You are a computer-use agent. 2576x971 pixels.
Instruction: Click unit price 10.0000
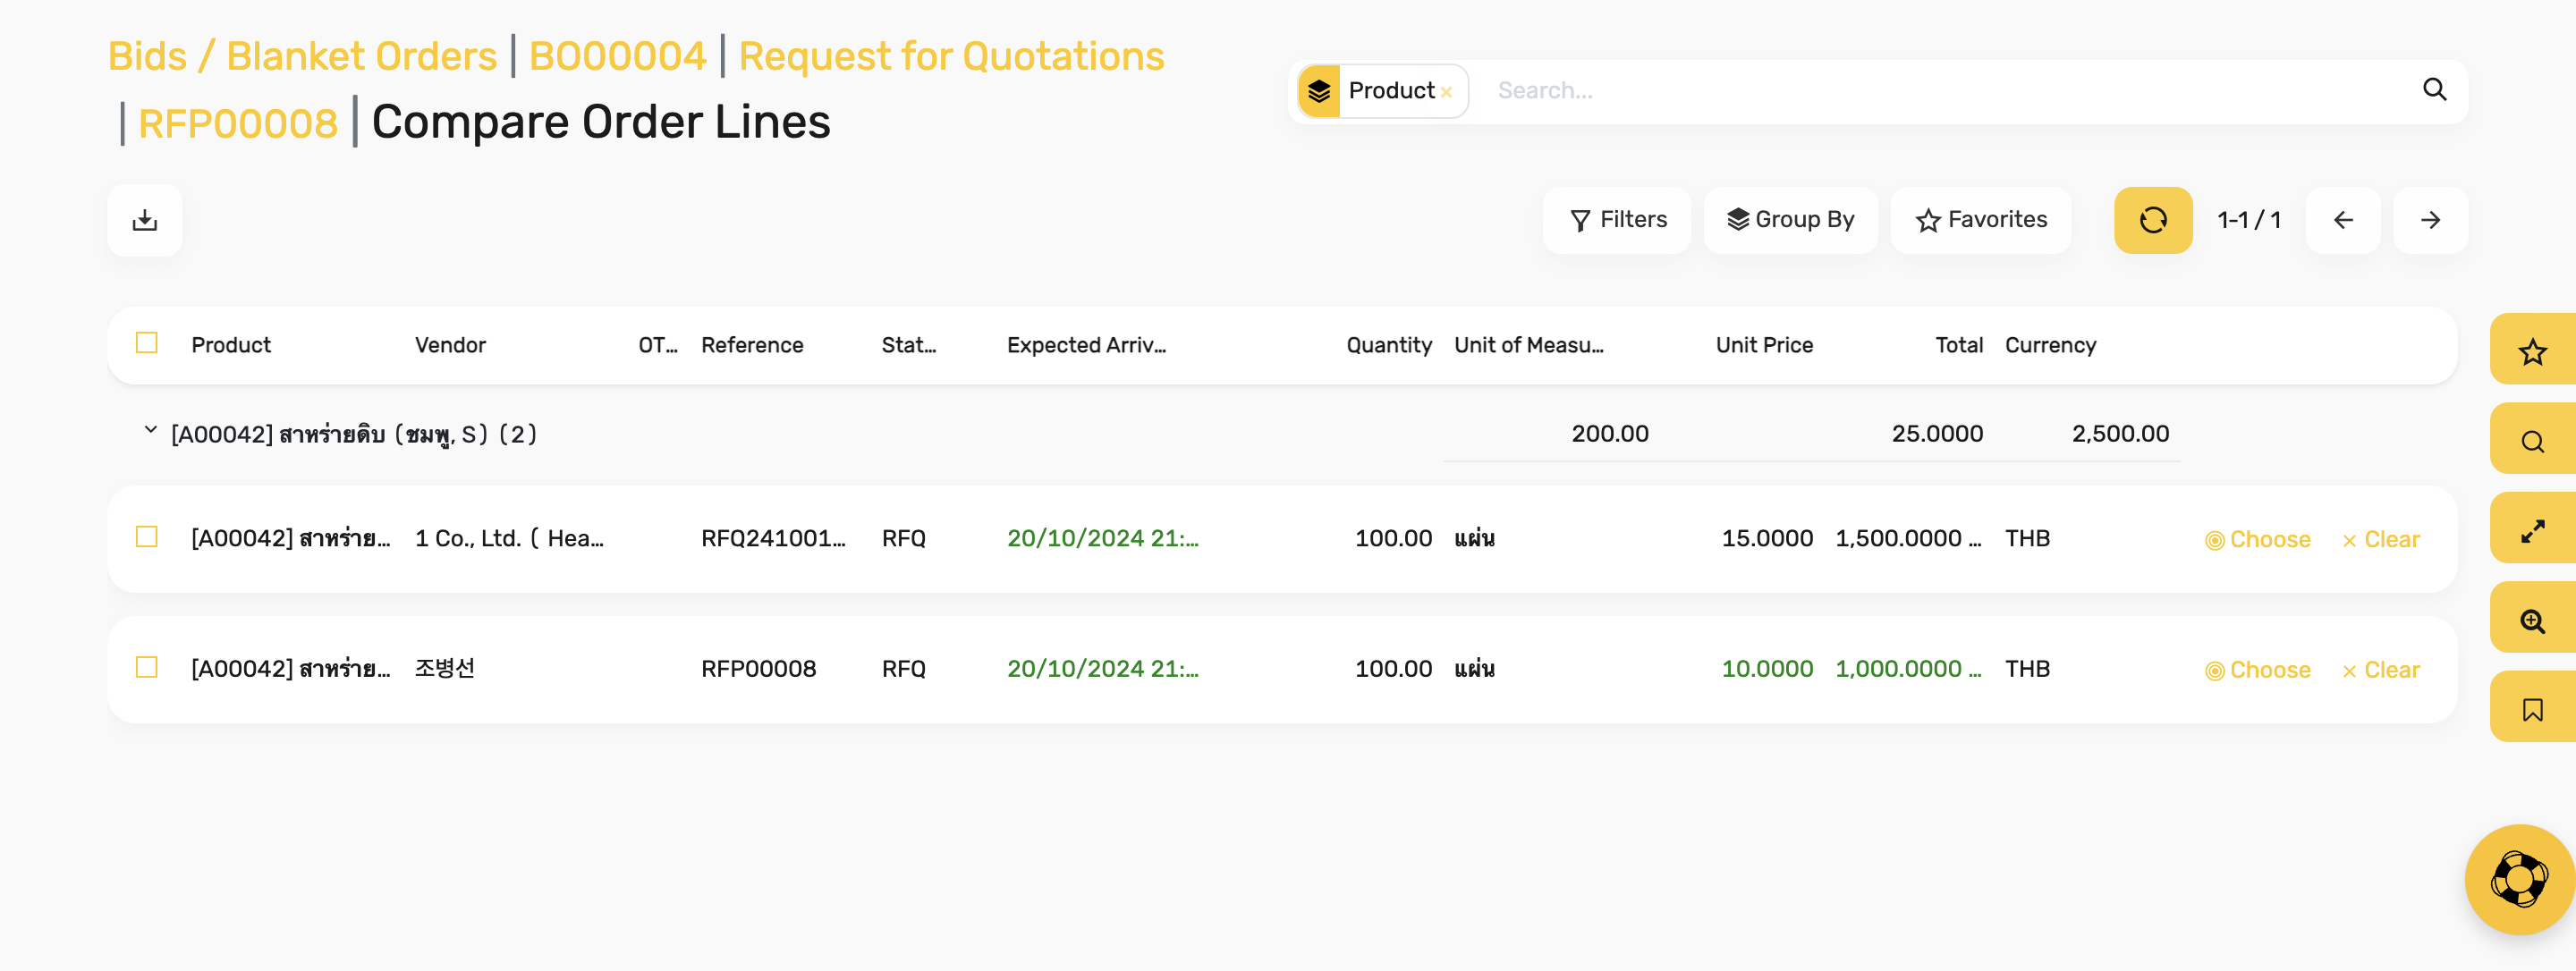[1767, 668]
